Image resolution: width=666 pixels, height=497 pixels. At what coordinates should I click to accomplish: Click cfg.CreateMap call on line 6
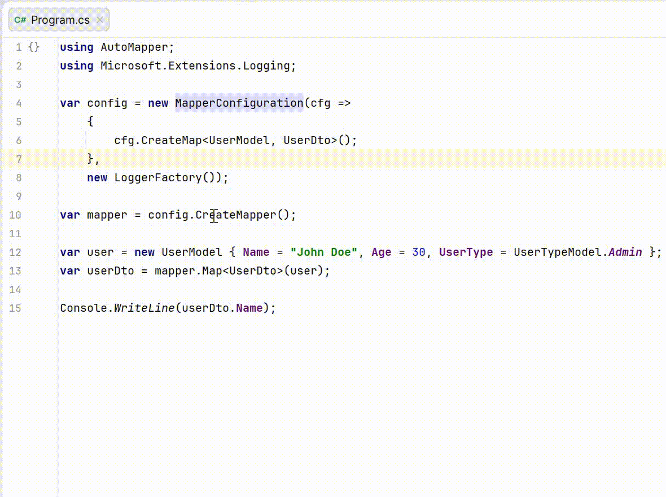coord(157,140)
